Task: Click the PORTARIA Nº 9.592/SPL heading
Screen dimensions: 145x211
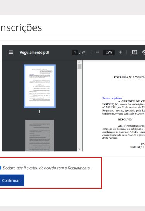Action: coord(130,77)
